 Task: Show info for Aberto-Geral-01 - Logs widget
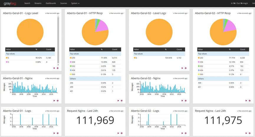(x=57, y=133)
